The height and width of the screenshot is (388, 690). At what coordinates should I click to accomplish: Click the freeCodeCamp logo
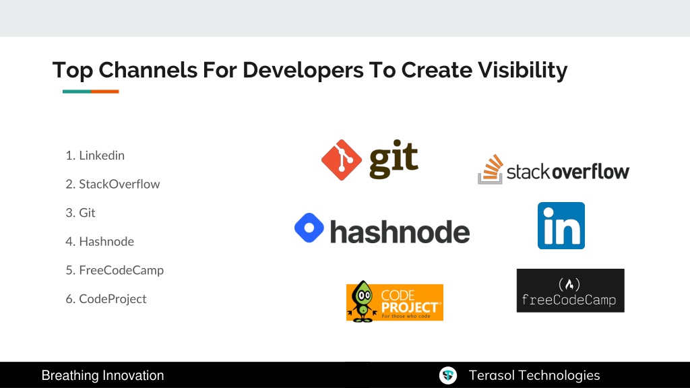(570, 291)
